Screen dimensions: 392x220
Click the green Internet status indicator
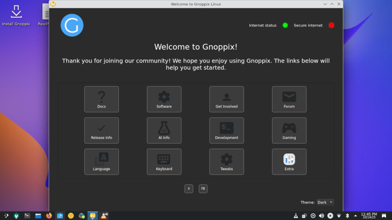click(285, 25)
